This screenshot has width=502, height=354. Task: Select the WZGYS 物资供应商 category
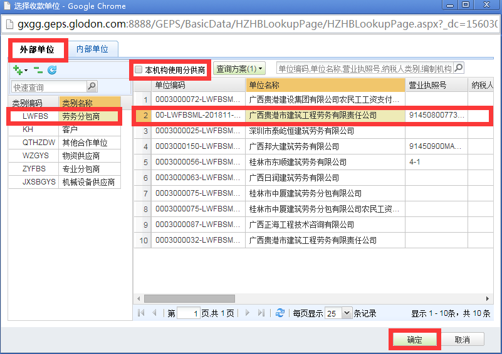click(65, 156)
